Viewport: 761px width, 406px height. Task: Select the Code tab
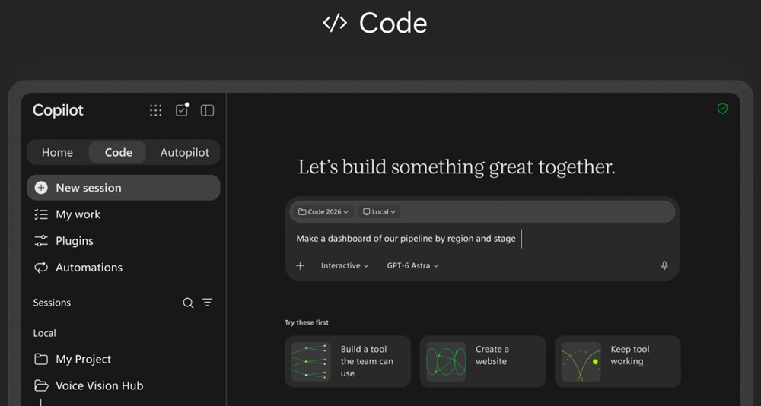(x=118, y=152)
